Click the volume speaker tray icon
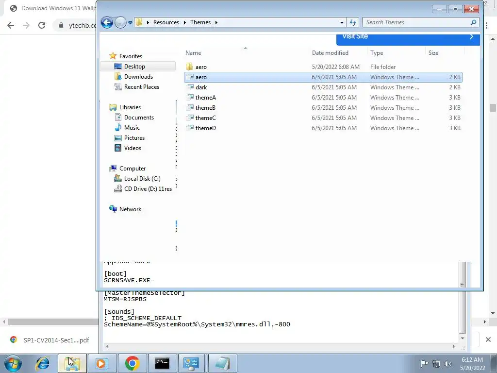Image resolution: width=497 pixels, height=373 pixels. point(448,363)
